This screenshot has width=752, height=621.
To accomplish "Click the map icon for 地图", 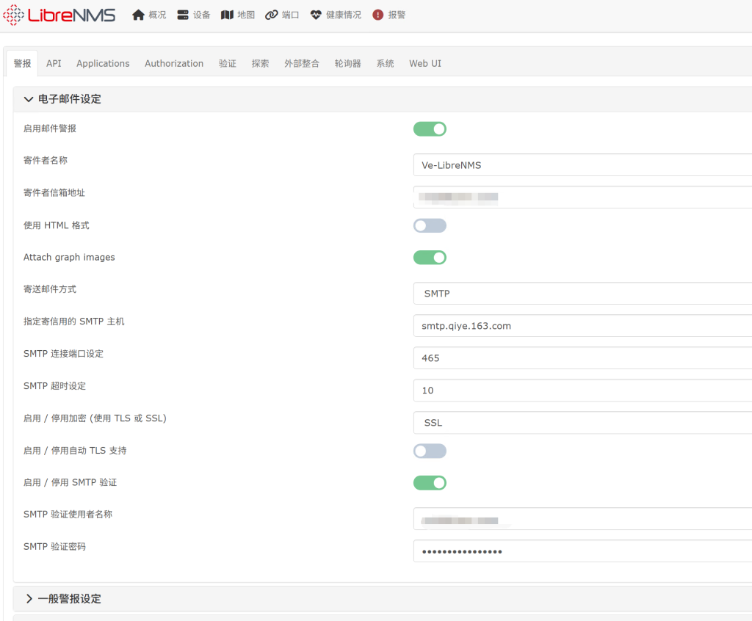I will point(227,15).
